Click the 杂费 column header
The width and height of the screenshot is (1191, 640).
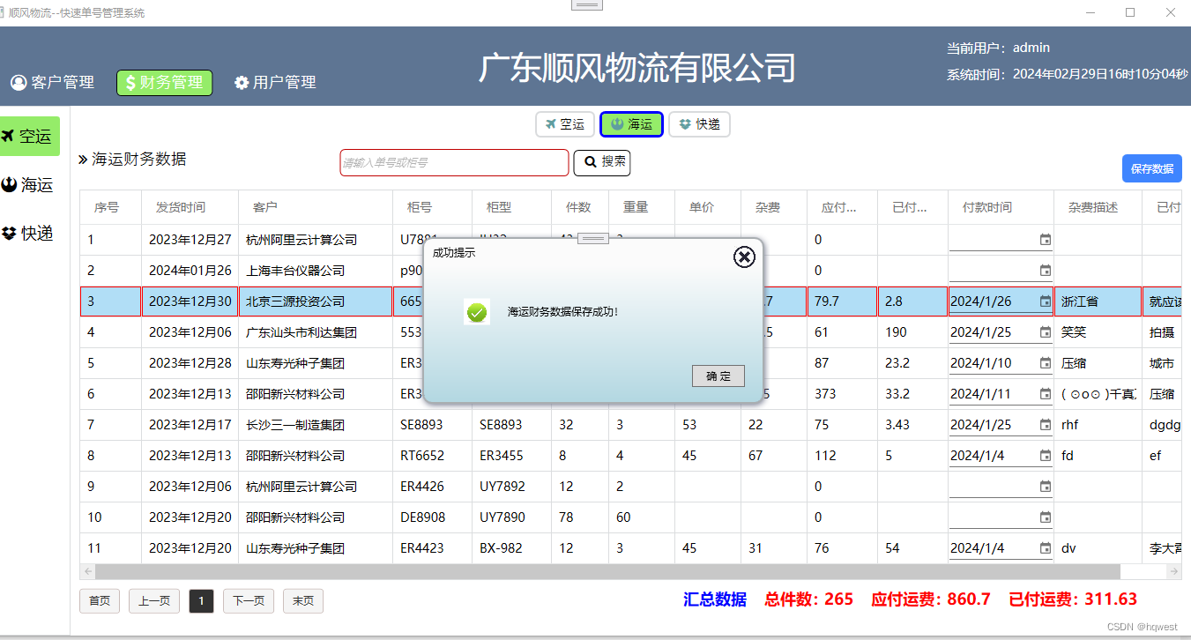coord(774,207)
